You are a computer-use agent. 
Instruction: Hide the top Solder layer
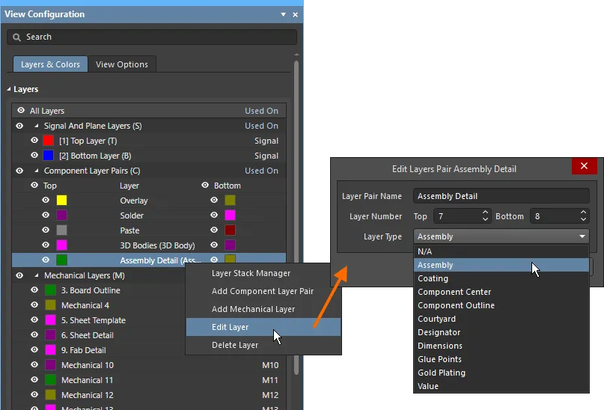coord(46,215)
